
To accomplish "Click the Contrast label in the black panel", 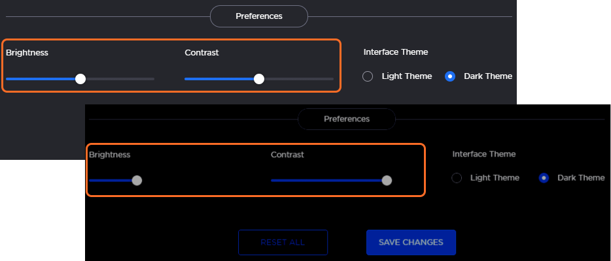I will pos(287,155).
